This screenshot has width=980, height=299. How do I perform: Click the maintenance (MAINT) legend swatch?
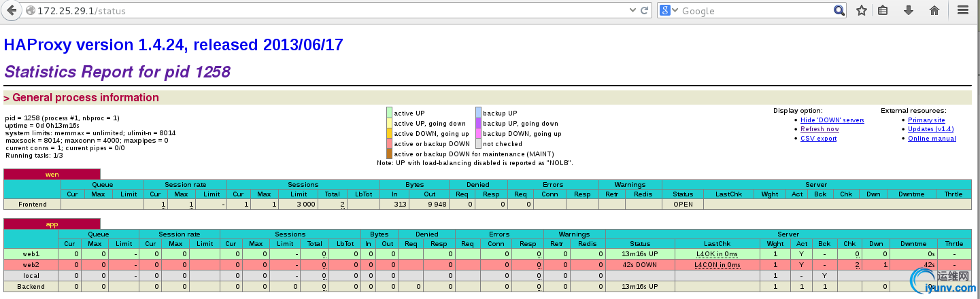click(390, 154)
